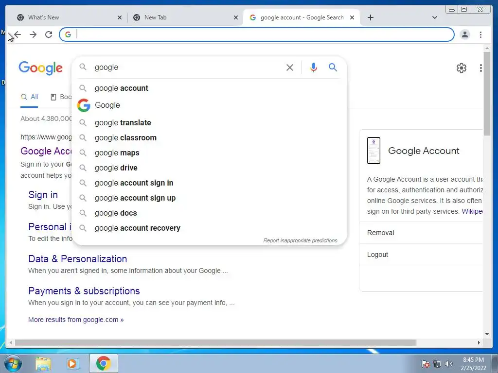Click Report inappropriate predictions link

pos(300,240)
